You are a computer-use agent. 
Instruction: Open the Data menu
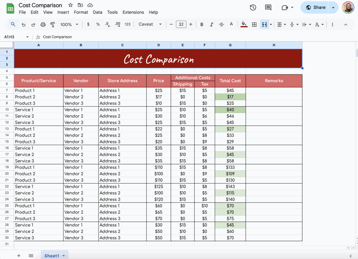98,12
